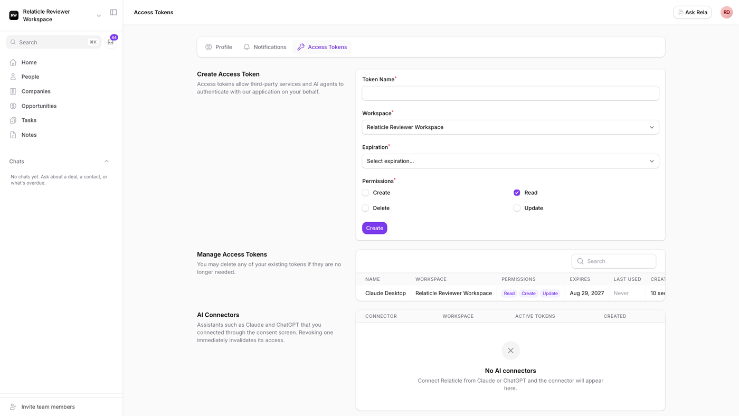The height and width of the screenshot is (416, 739).
Task: Click the Claude Desktop token name
Action: click(385, 293)
